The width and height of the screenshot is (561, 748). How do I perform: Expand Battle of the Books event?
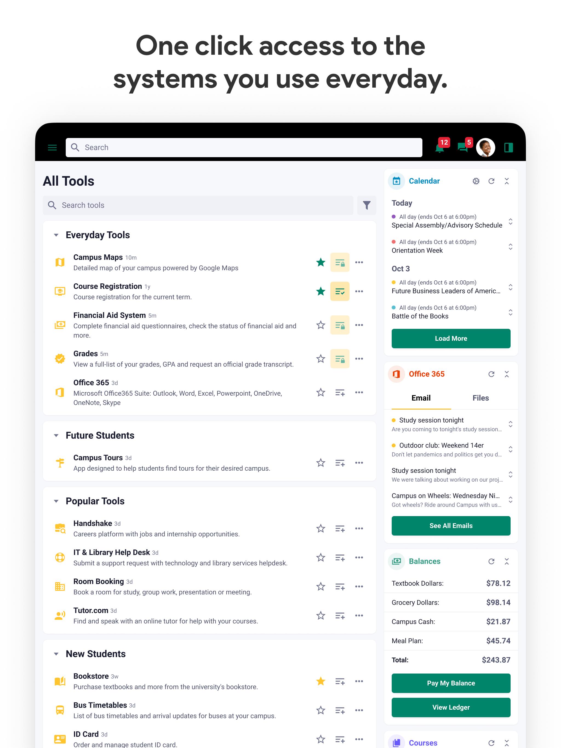pos(510,312)
